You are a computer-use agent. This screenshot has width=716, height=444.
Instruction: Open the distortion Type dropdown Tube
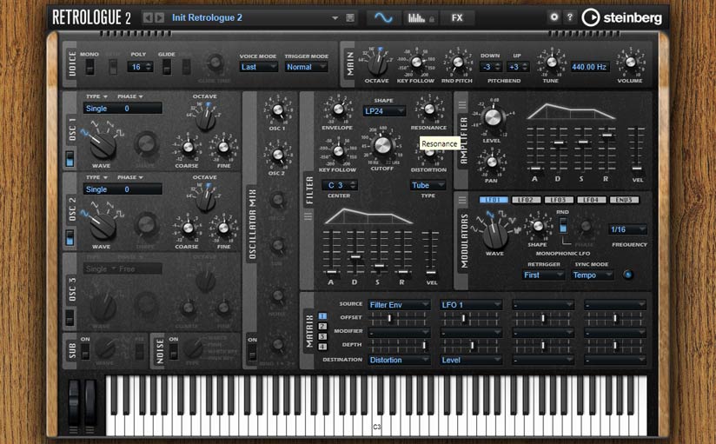tap(428, 185)
